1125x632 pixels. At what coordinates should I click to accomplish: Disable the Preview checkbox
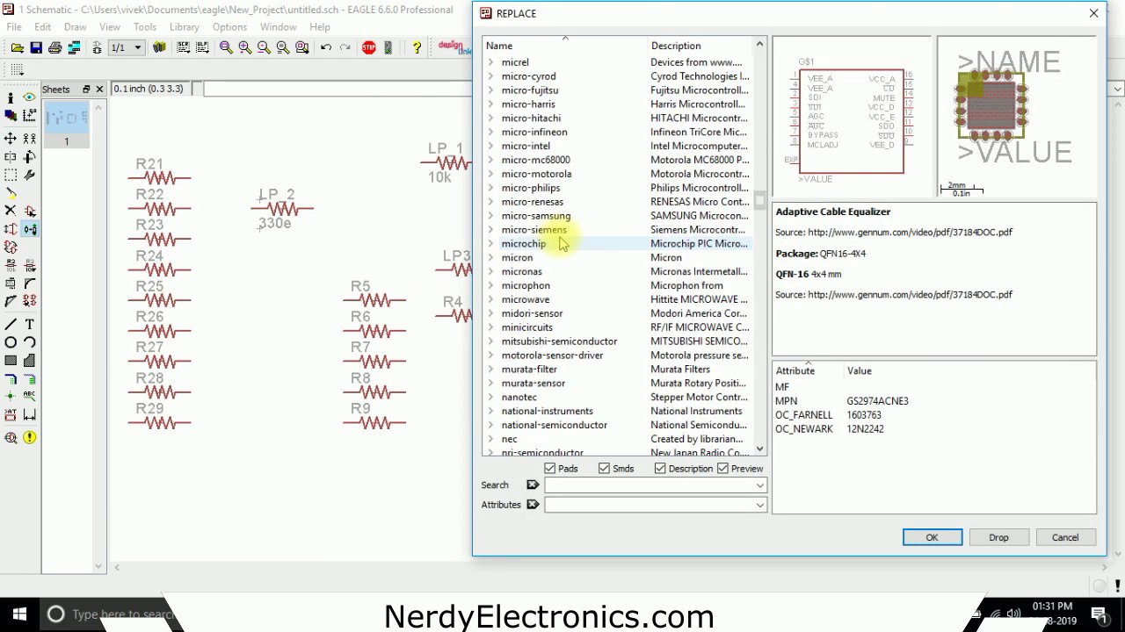tap(723, 469)
